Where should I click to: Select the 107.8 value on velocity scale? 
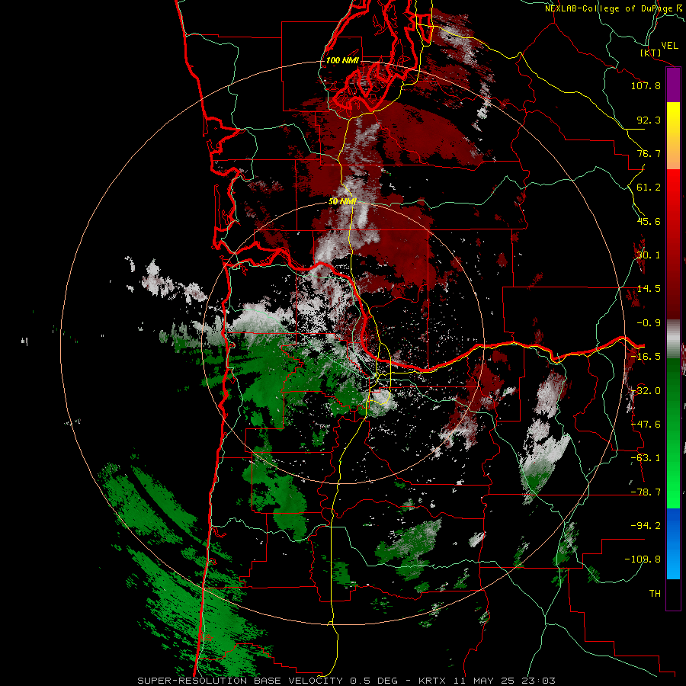[x=646, y=85]
